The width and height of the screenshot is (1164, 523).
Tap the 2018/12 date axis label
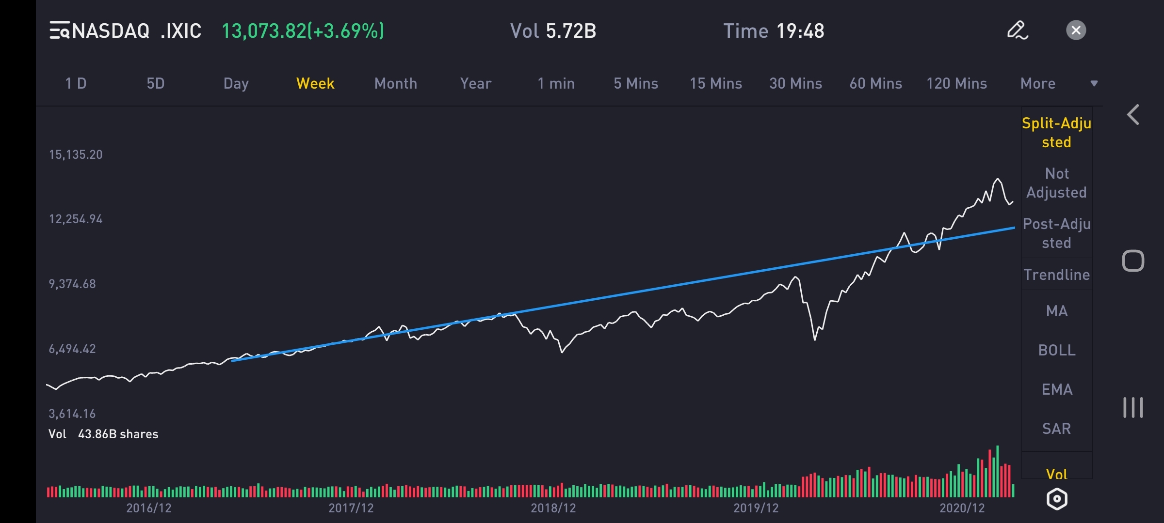553,508
